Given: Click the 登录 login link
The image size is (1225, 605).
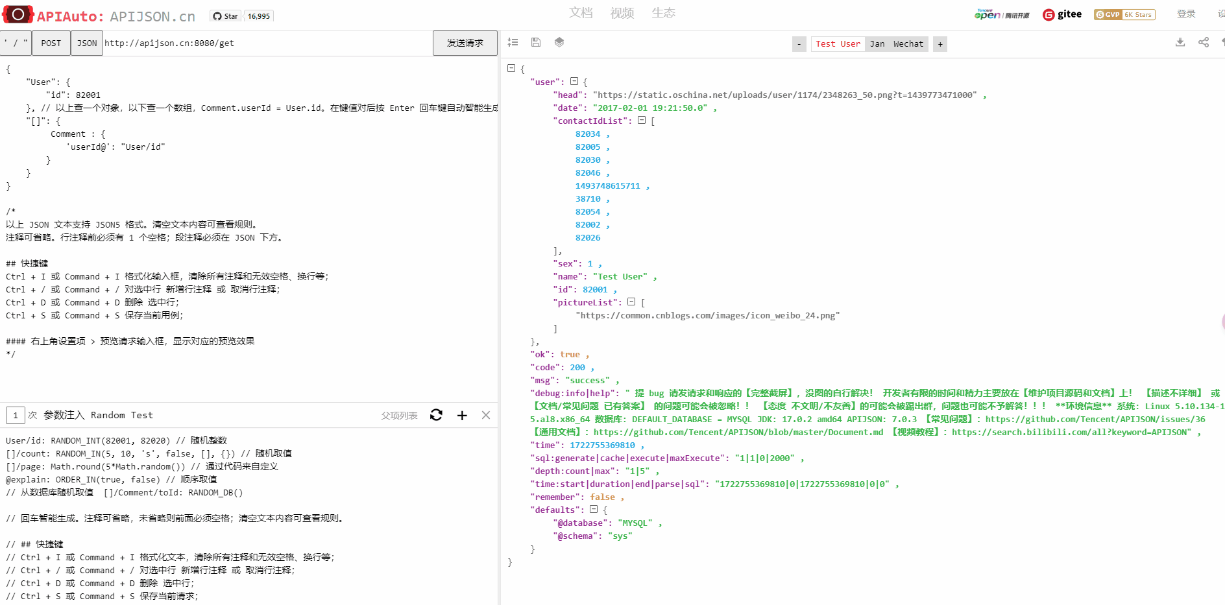Looking at the screenshot, I should [1186, 14].
